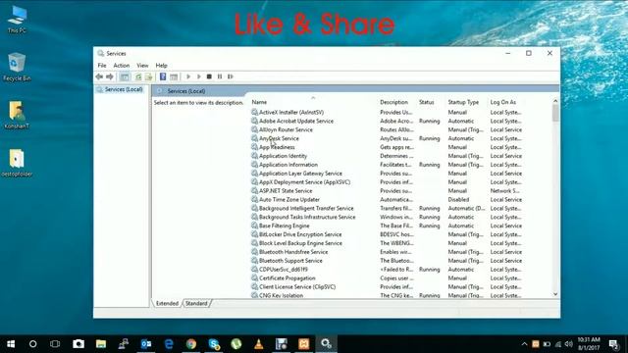Image resolution: width=628 pixels, height=353 pixels.
Task: Show hidden tray icons chevron
Action: coord(524,344)
